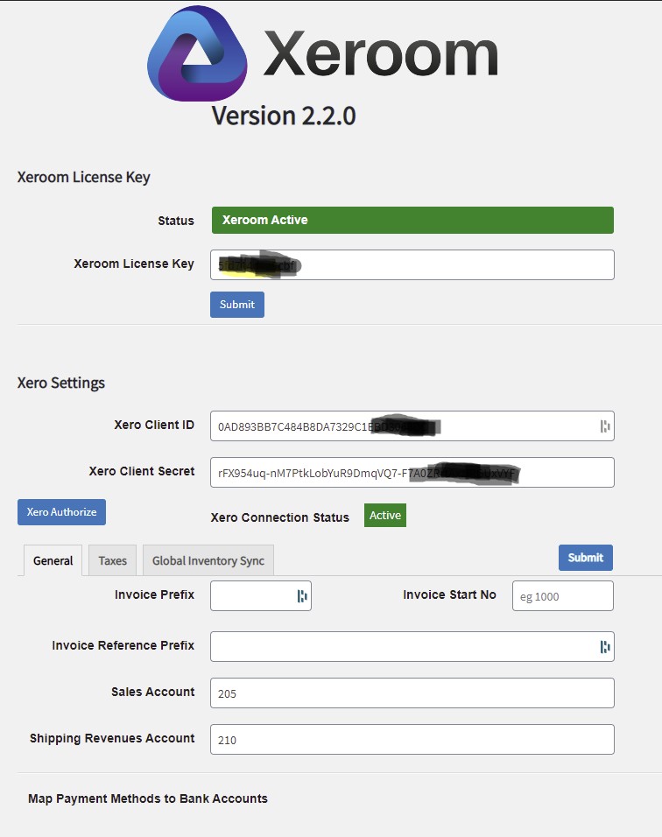The height and width of the screenshot is (837, 662).
Task: Click the Xeroom triangle logo
Action: coord(197,53)
